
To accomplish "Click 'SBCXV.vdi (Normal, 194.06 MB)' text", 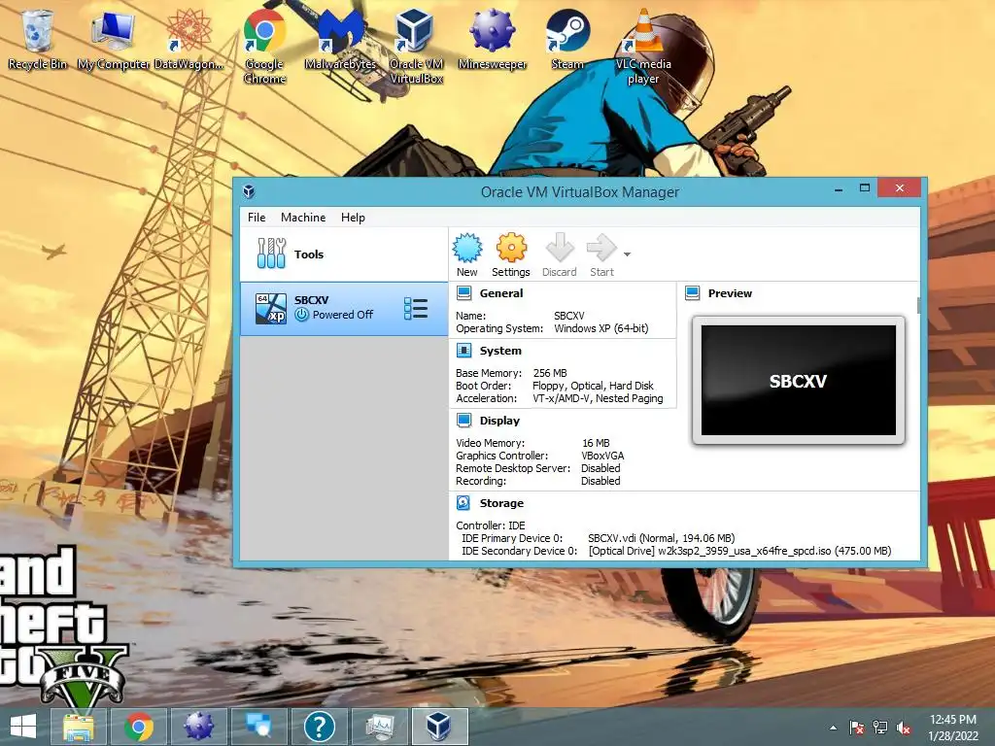I will click(x=661, y=538).
